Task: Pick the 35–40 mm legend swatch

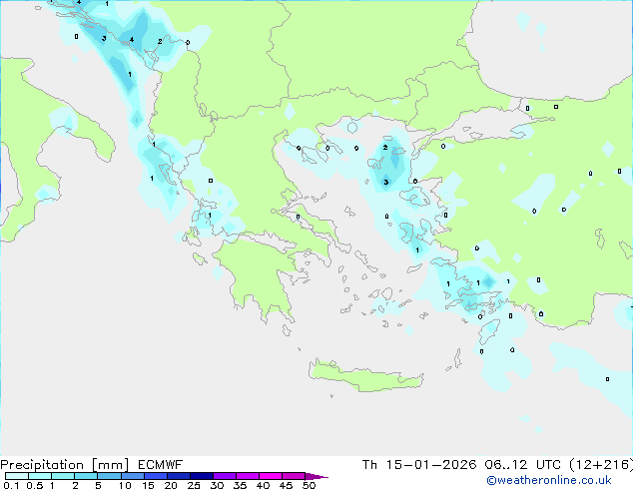Action: point(247,476)
